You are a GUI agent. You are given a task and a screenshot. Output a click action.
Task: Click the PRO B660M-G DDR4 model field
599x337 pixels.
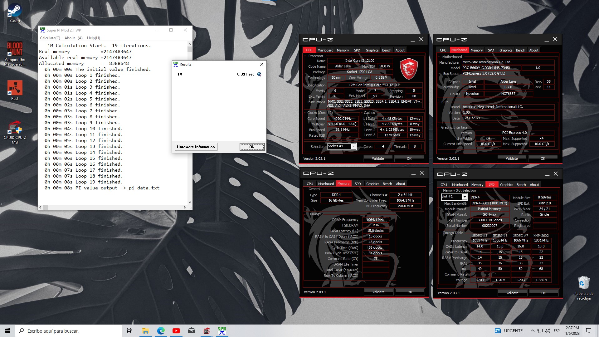(x=491, y=68)
